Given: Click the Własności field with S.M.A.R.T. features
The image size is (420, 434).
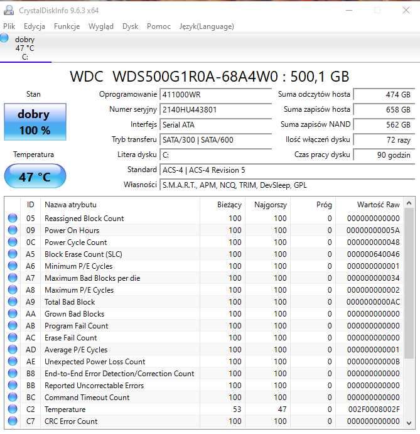Looking at the screenshot, I should tap(287, 185).
